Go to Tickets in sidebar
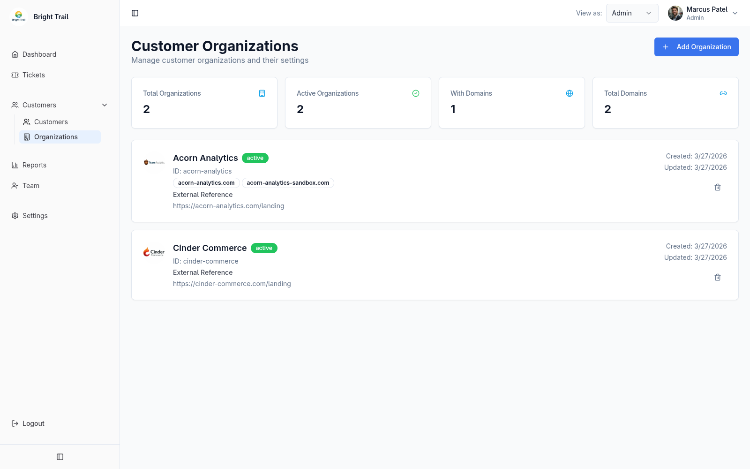 60,75
